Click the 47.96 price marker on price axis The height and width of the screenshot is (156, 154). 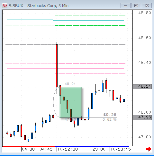[142, 117]
